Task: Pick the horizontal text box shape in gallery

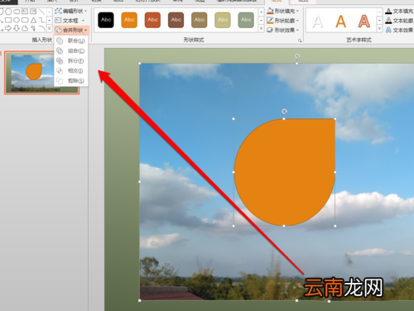Action: pyautogui.click(x=25, y=12)
